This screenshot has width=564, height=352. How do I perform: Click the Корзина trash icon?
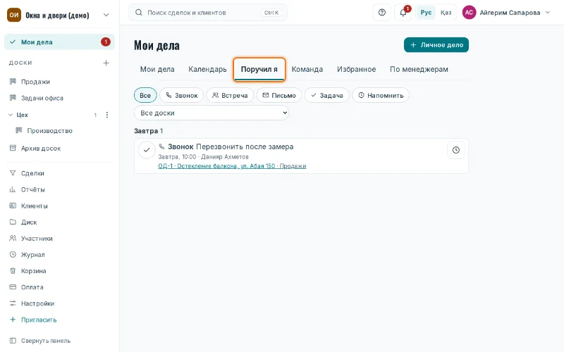[13, 271]
